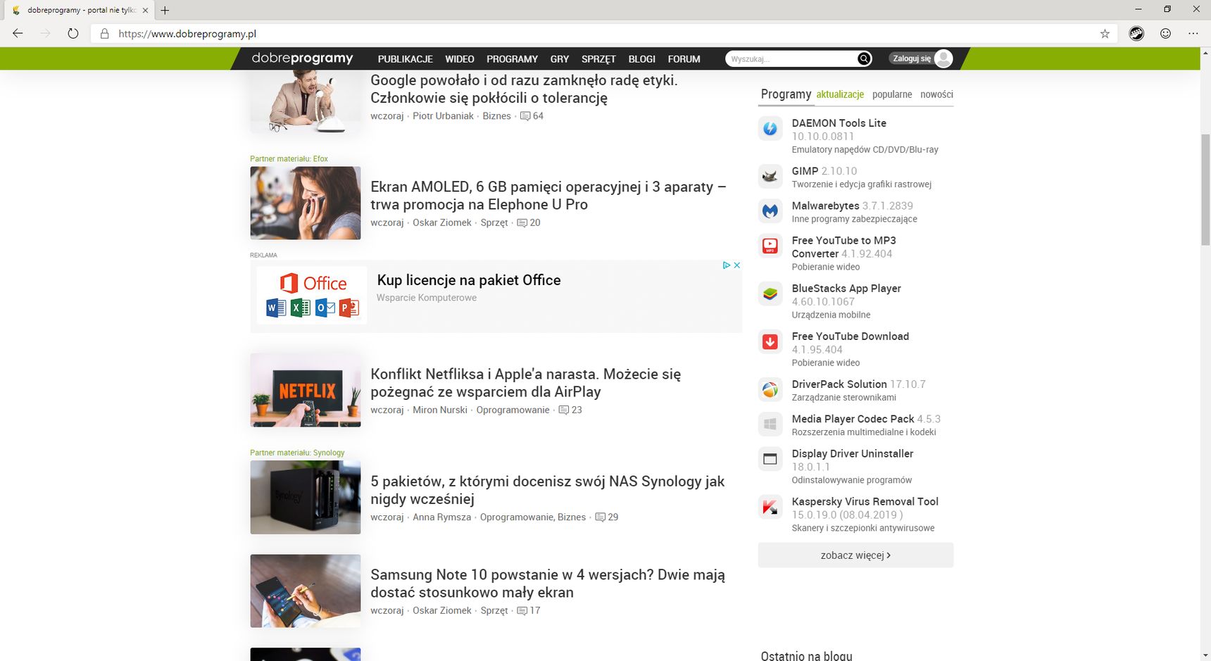Open the Synology NAS packages headline
Image resolution: width=1211 pixels, height=661 pixels.
547,490
